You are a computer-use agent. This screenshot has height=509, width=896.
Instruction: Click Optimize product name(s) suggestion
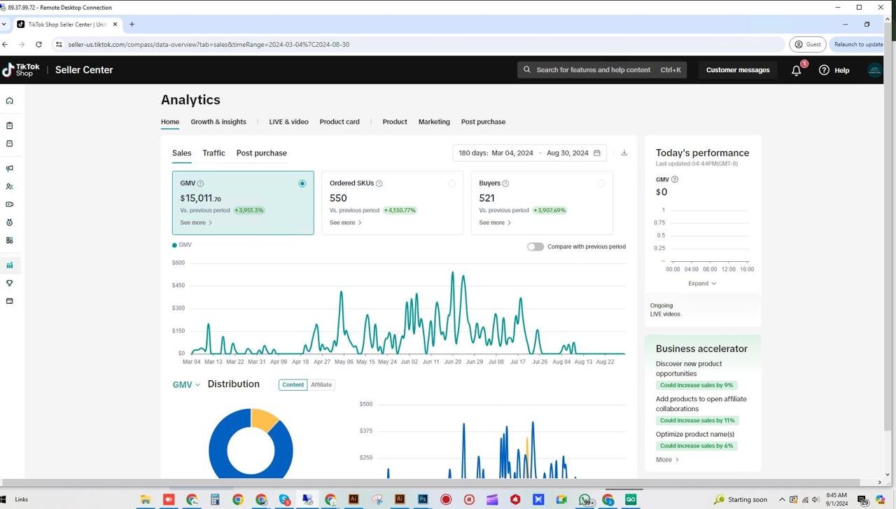click(x=695, y=434)
